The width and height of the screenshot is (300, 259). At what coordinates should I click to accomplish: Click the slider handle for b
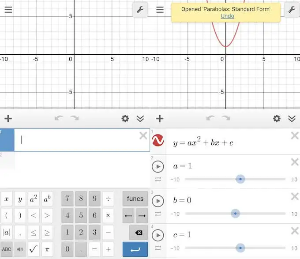(x=235, y=214)
